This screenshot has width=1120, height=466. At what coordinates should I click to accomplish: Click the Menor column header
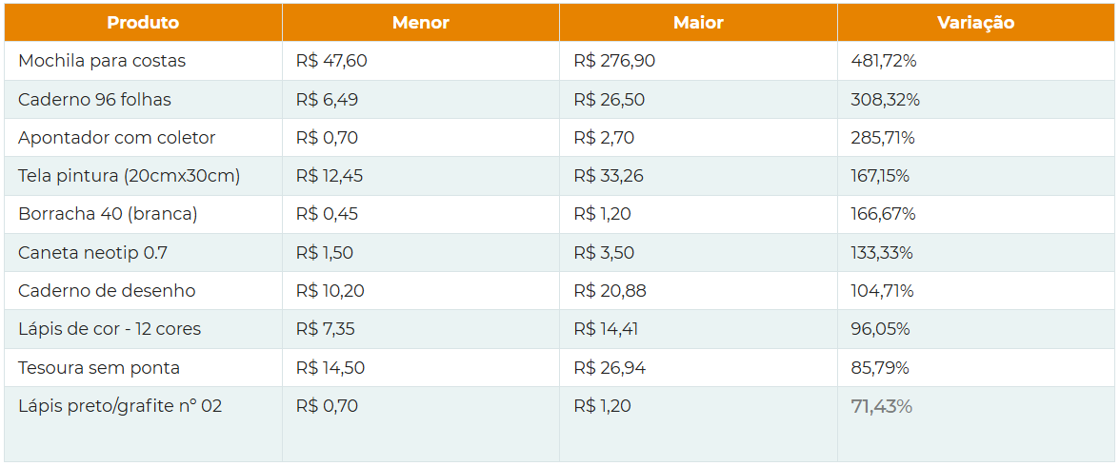coord(420,23)
